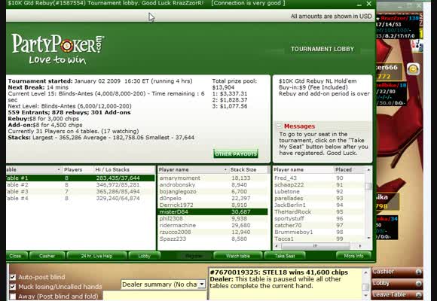Click the yellow smiley emoticon icon

point(413,68)
